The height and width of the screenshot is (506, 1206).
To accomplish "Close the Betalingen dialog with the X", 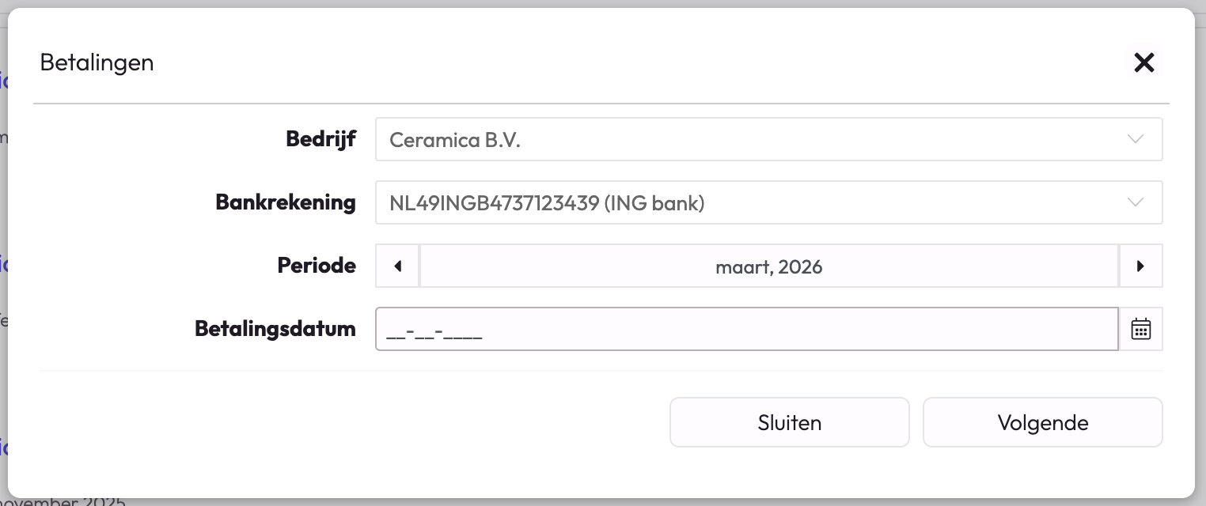I will (1143, 62).
